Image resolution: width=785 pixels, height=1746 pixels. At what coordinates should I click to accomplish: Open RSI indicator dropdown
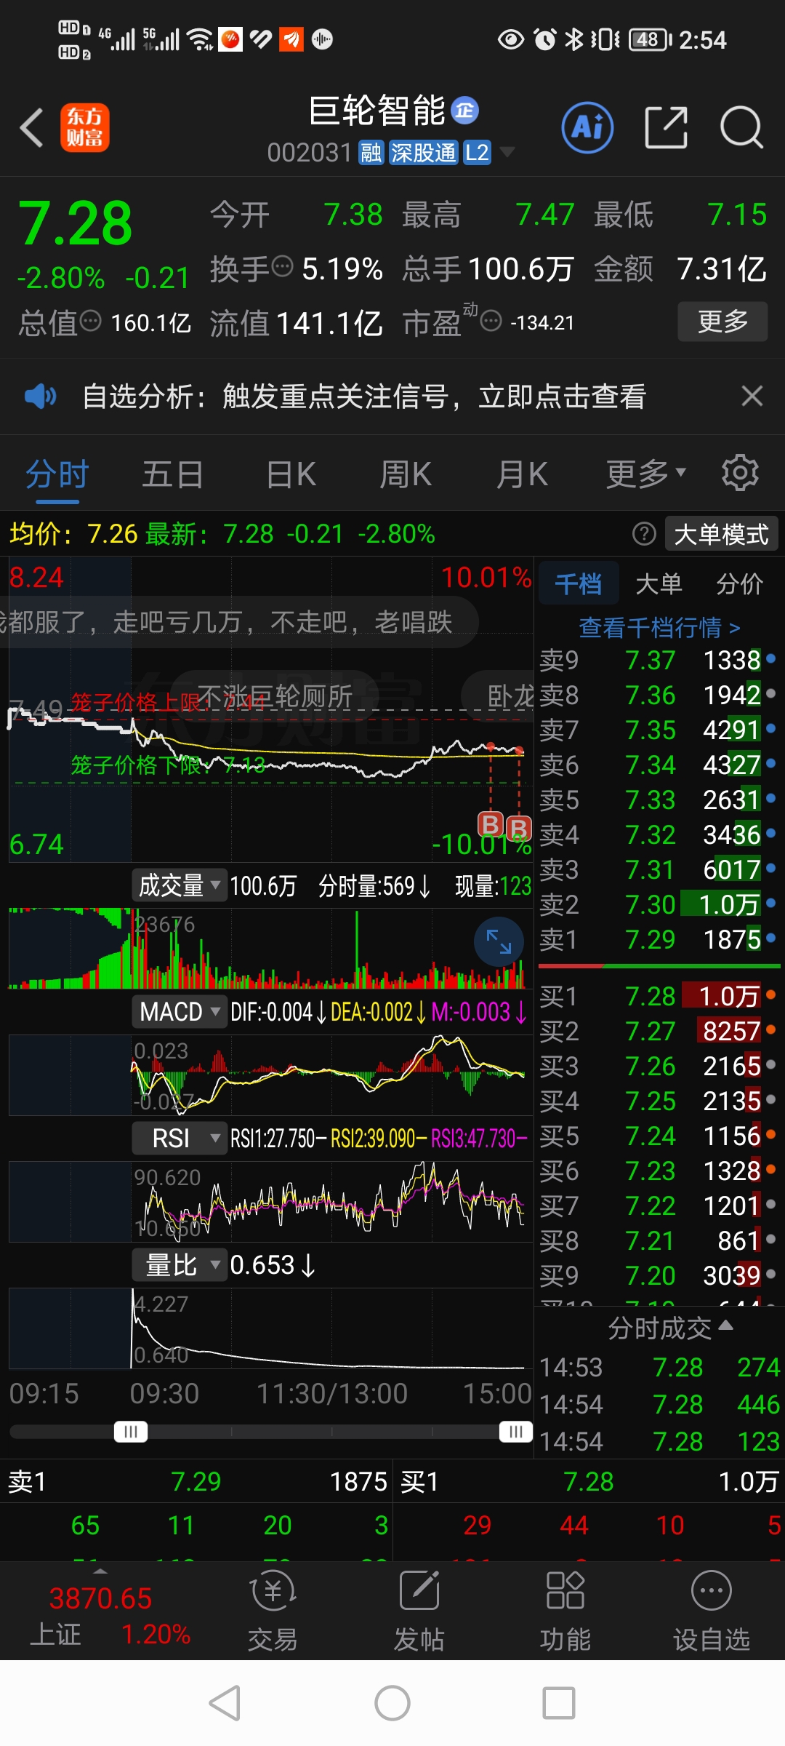tap(180, 1138)
